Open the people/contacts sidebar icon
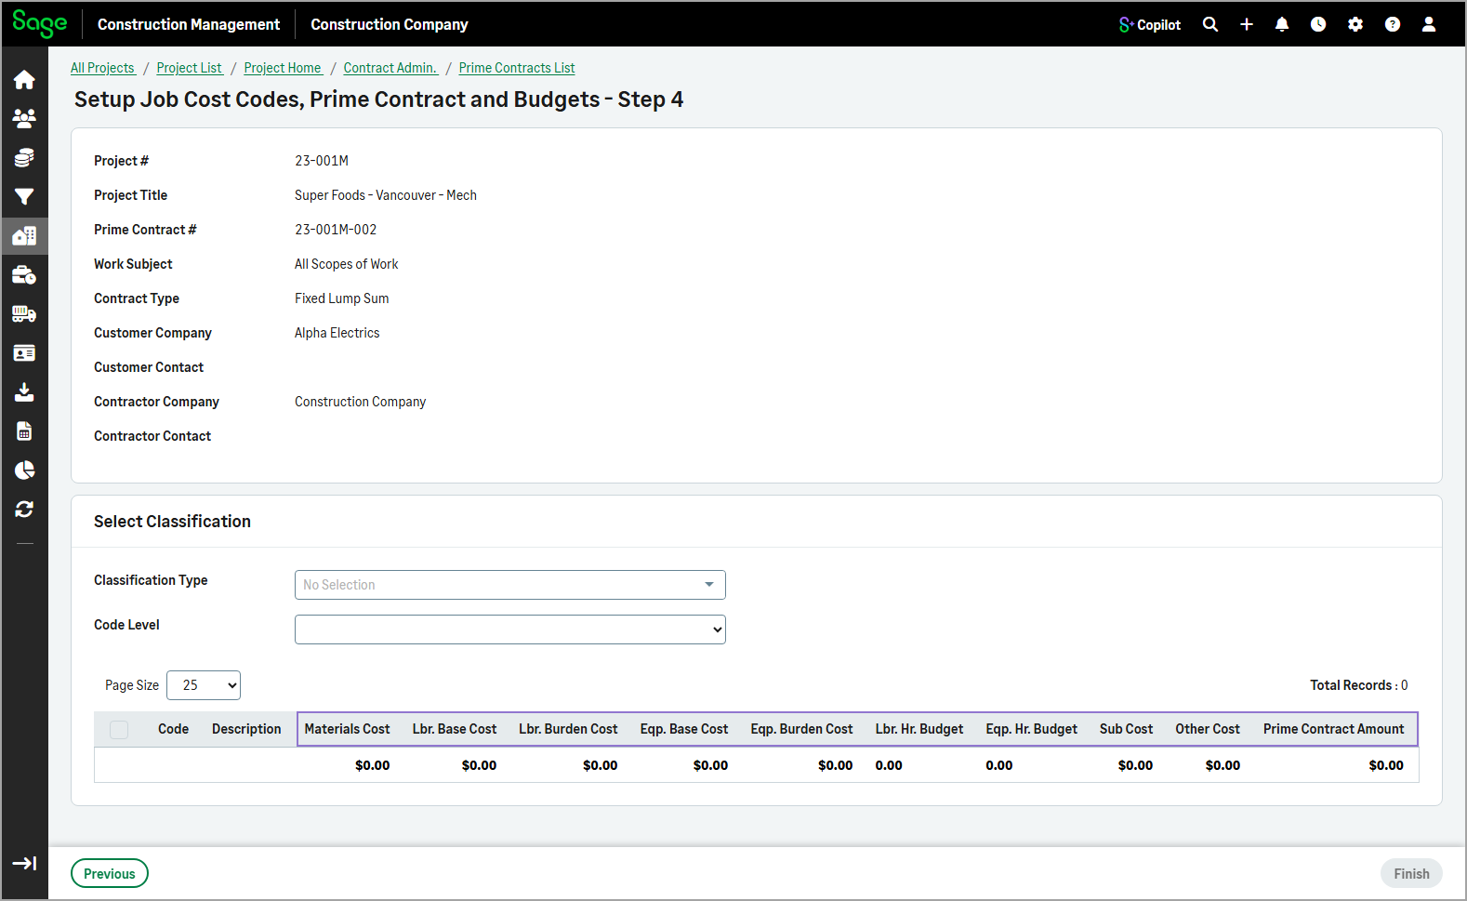Viewport: 1467px width, 901px height. [24, 119]
